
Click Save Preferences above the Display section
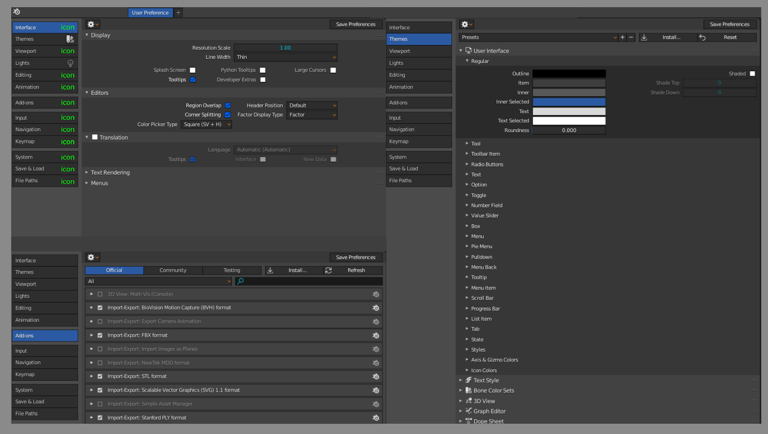(x=356, y=24)
